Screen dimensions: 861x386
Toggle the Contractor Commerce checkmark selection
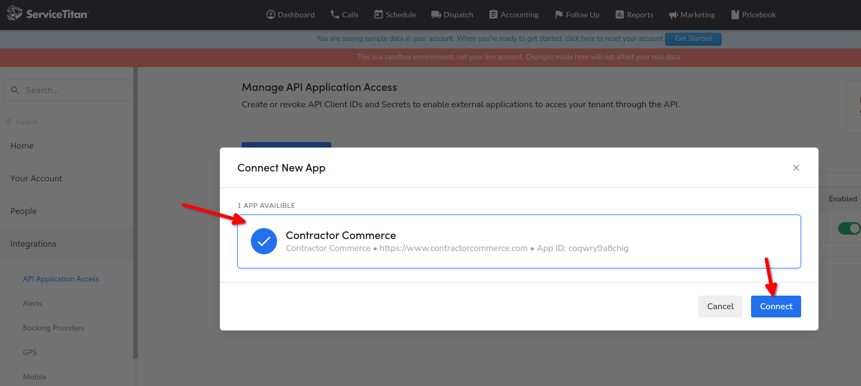click(264, 241)
